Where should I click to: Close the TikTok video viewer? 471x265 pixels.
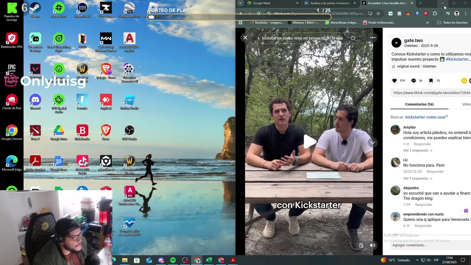(x=245, y=38)
